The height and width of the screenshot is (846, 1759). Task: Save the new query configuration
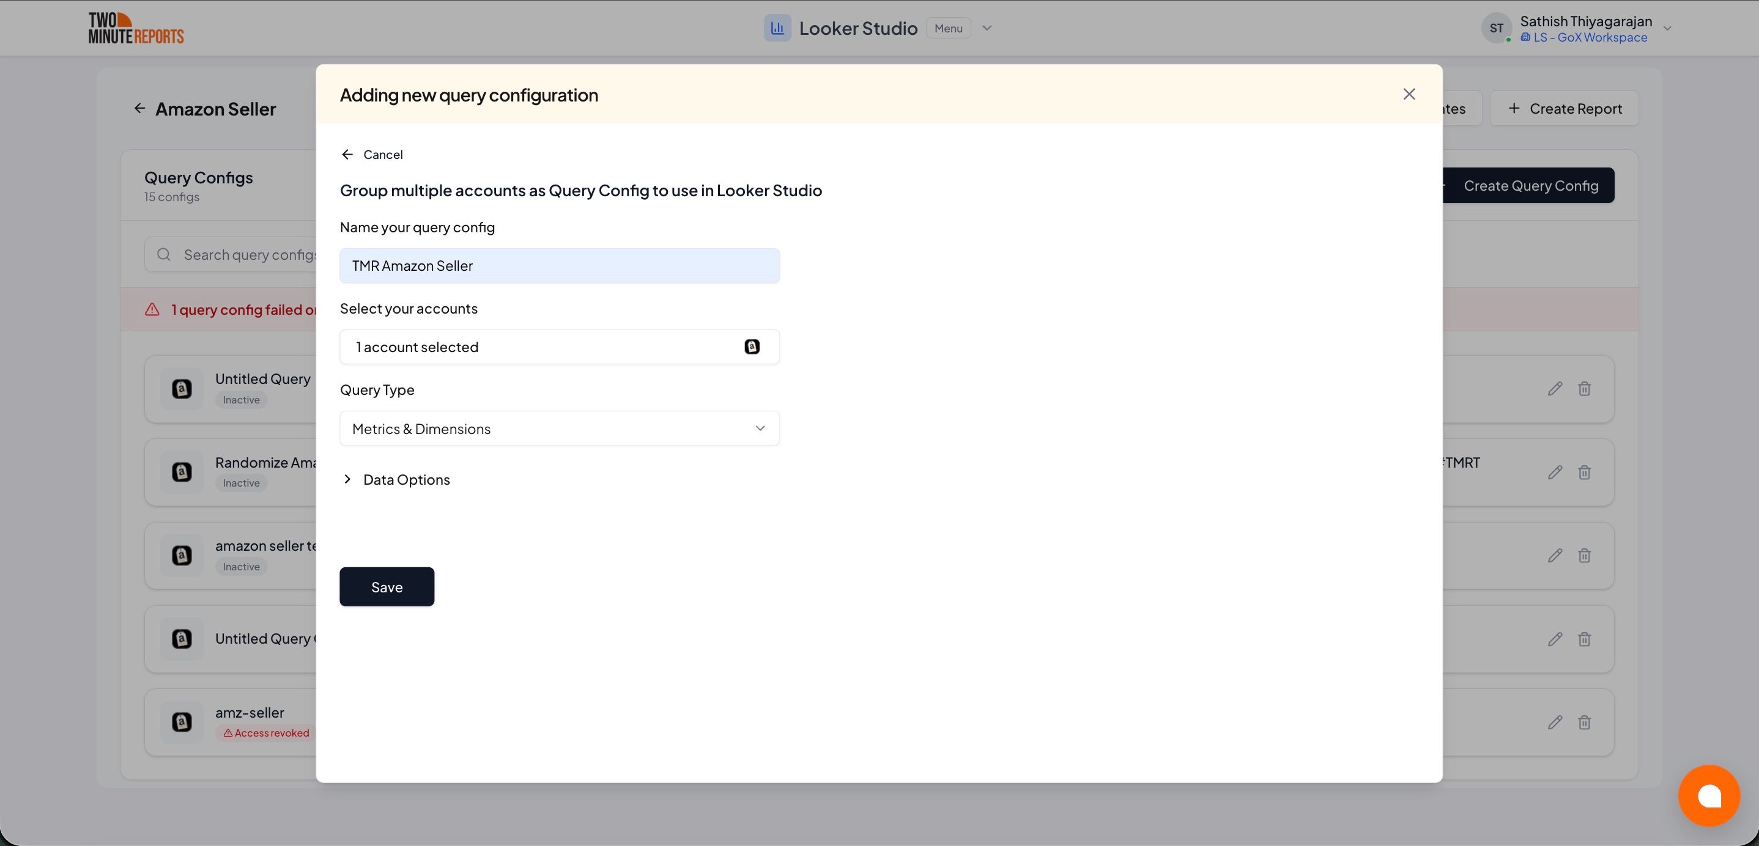(x=387, y=586)
